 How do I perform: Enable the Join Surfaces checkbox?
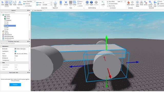pyautogui.click(x=24, y=6)
